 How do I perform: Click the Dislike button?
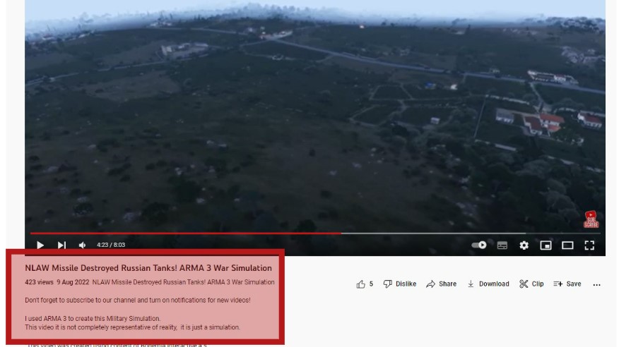pyautogui.click(x=400, y=284)
